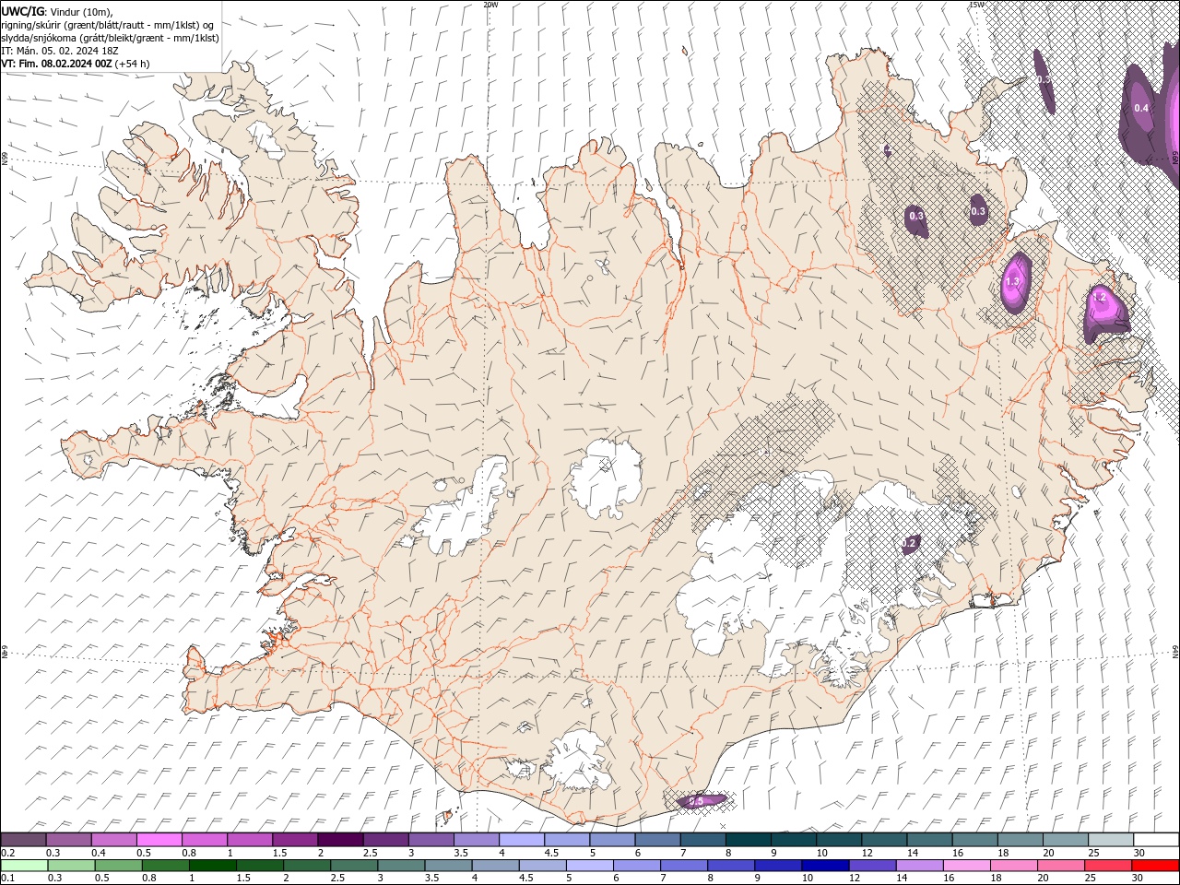This screenshot has width=1180, height=885.
Task: Click the '15W' longitude label on the top edge
Action: (976, 5)
